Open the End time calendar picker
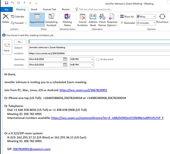The height and width of the screenshot is (154, 170). click(65, 65)
